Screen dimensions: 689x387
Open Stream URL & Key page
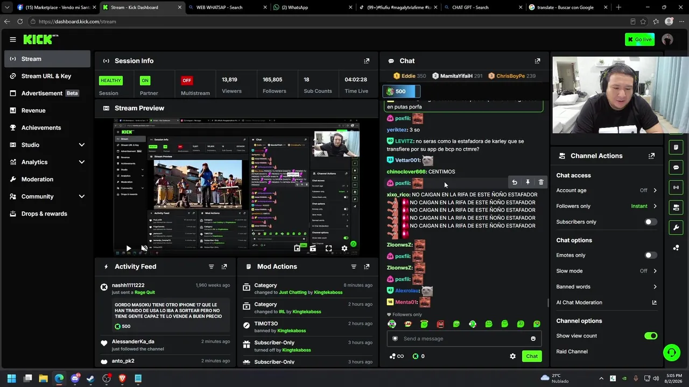tap(47, 76)
